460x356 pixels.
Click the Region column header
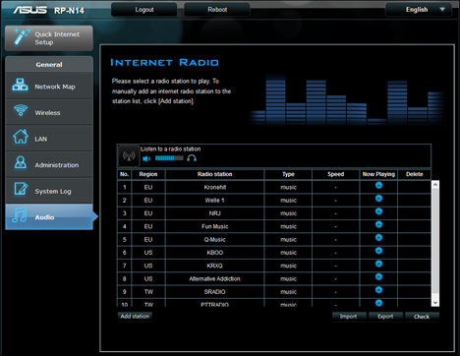coord(148,174)
